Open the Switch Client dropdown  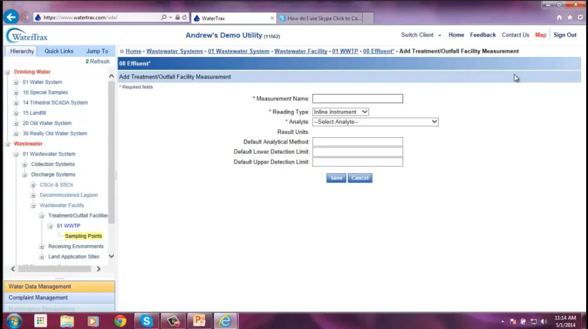click(421, 35)
